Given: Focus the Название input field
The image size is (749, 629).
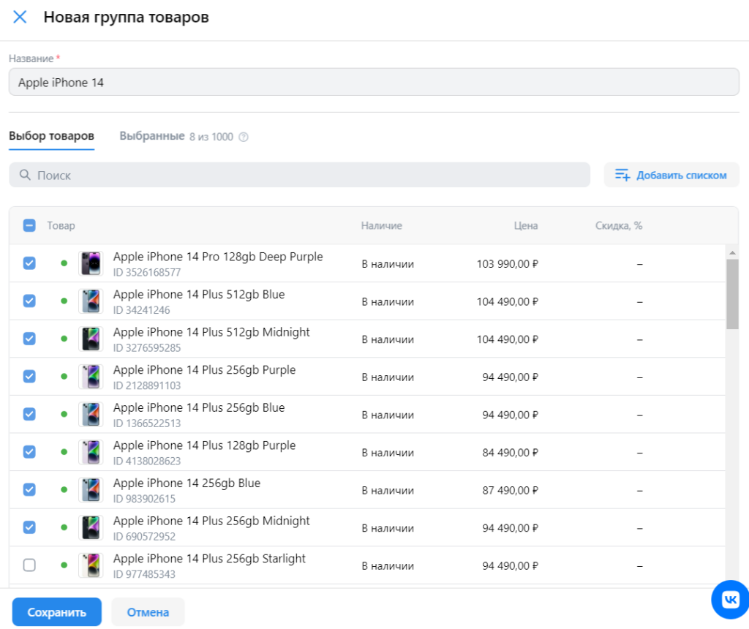Looking at the screenshot, I should pyautogui.click(x=374, y=82).
